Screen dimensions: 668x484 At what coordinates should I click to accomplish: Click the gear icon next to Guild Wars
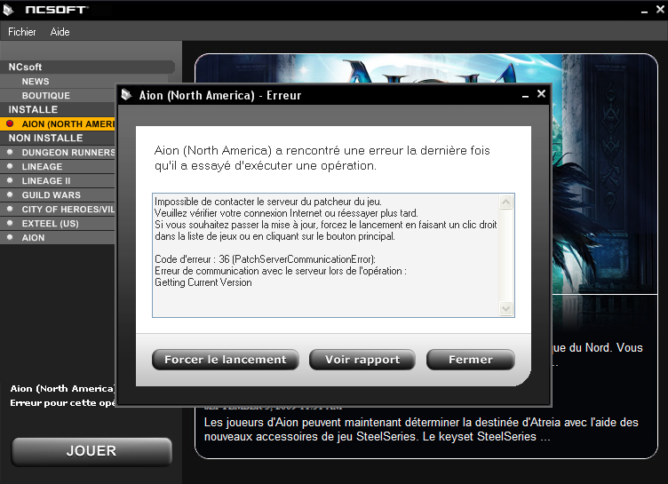(x=10, y=194)
